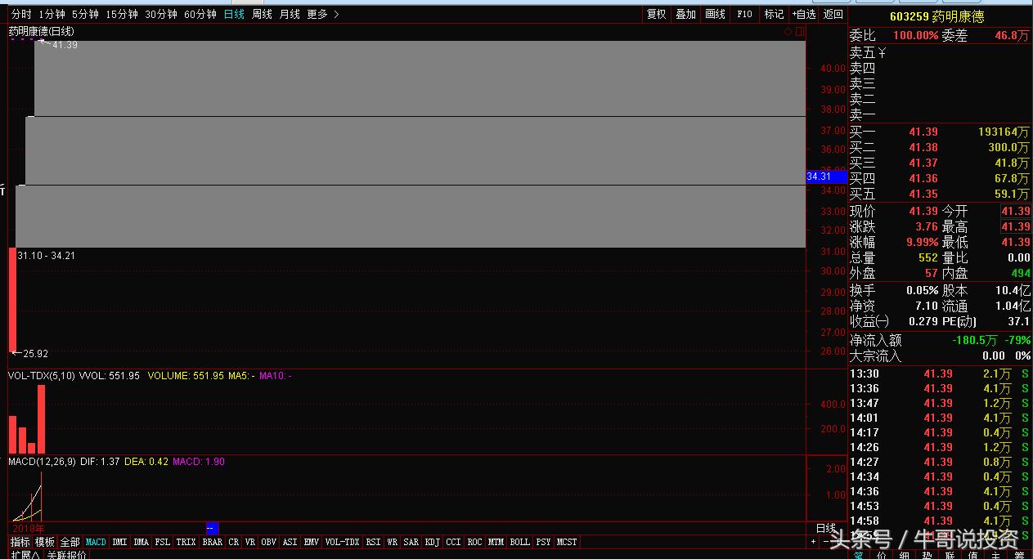Click the 买一 bid price 41.39
The height and width of the screenshot is (559, 1033).
(923, 132)
